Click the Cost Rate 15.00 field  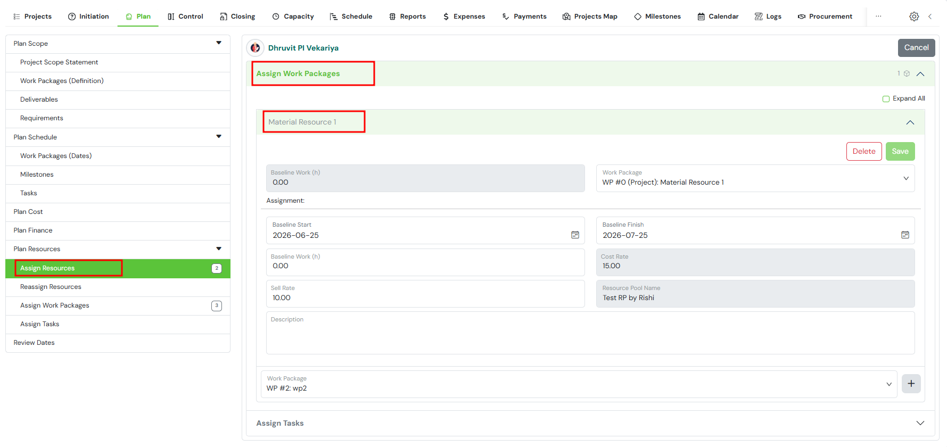coord(755,262)
